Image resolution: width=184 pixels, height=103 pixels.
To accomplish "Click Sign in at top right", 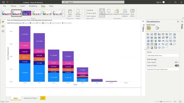I will click(x=159, y=2).
